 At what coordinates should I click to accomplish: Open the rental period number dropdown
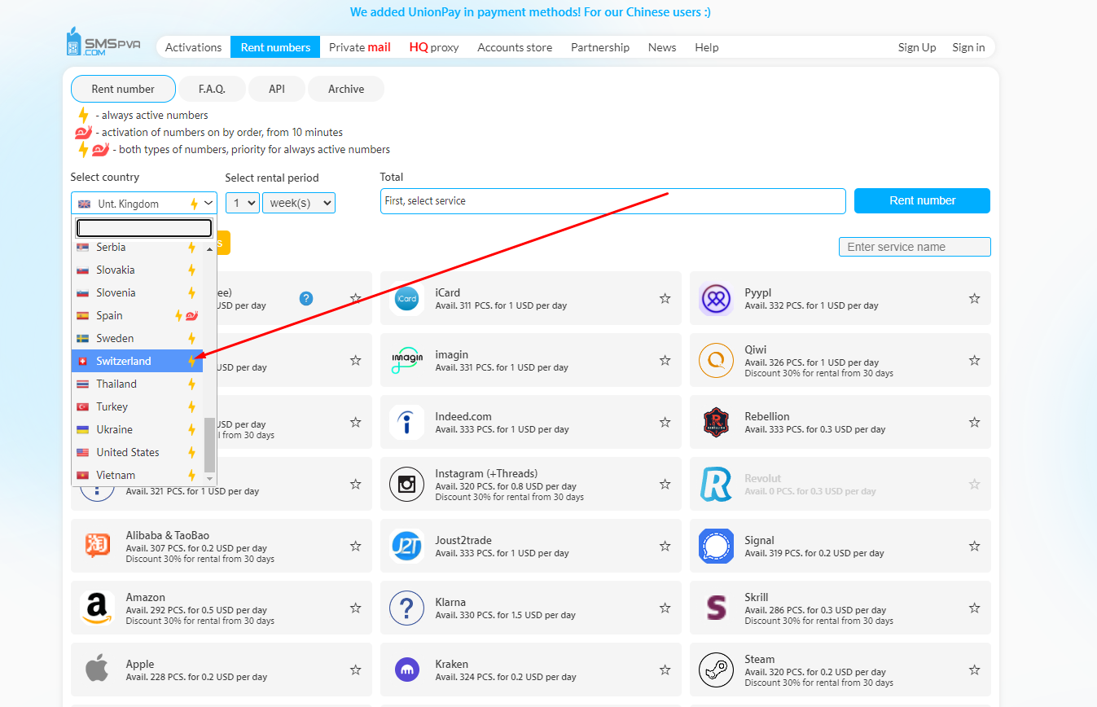243,203
